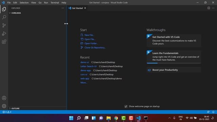Click the New File link
This screenshot has height=122, width=217.
point(90,35)
